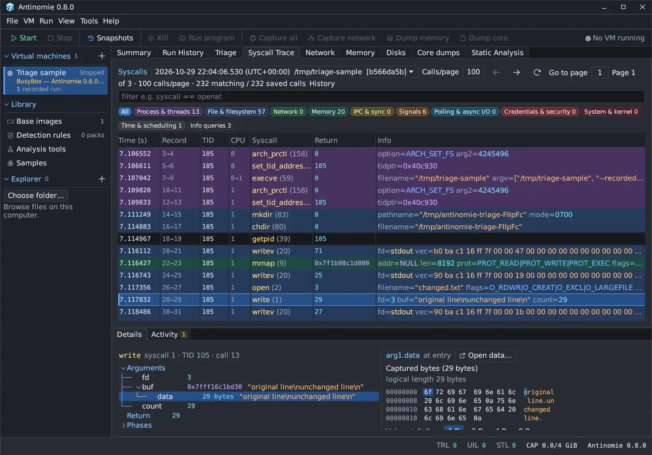
Task: Collapse the Virtual machines section
Action: point(7,56)
